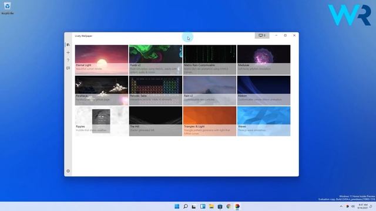Select The Hill wallpaper
The width and height of the screenshot is (376, 211).
(x=156, y=121)
